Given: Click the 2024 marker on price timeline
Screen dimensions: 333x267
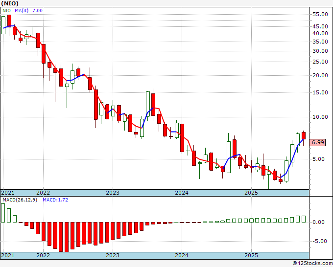Looking at the screenshot, I should tap(182, 193).
